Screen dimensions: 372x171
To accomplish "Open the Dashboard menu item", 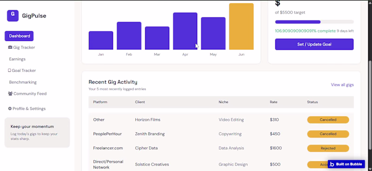I will pos(19,36).
